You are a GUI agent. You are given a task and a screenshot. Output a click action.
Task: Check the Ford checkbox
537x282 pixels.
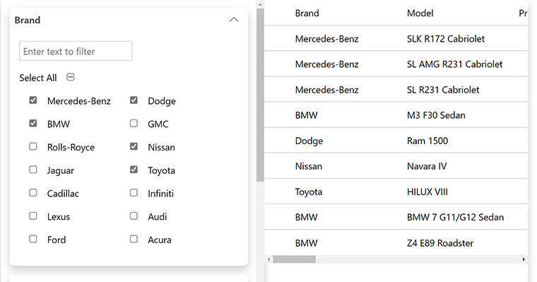click(33, 239)
